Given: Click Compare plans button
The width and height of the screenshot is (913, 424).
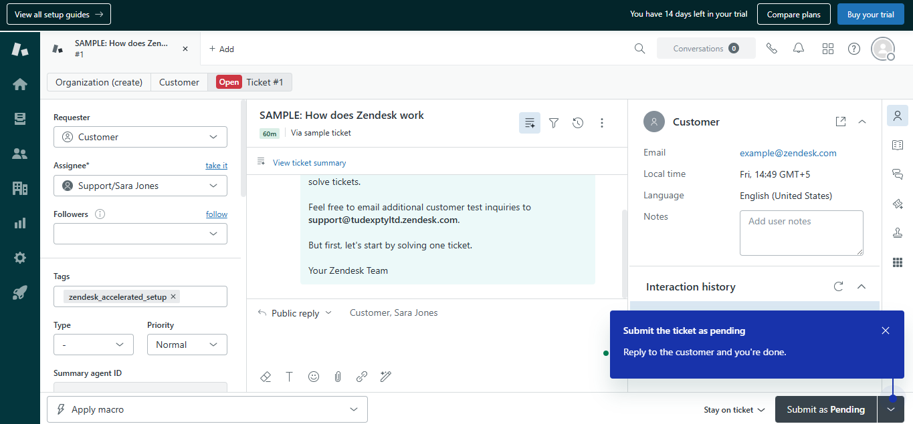Looking at the screenshot, I should 794,14.
